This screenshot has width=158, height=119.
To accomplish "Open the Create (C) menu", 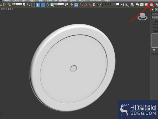I will [x=41, y=1].
